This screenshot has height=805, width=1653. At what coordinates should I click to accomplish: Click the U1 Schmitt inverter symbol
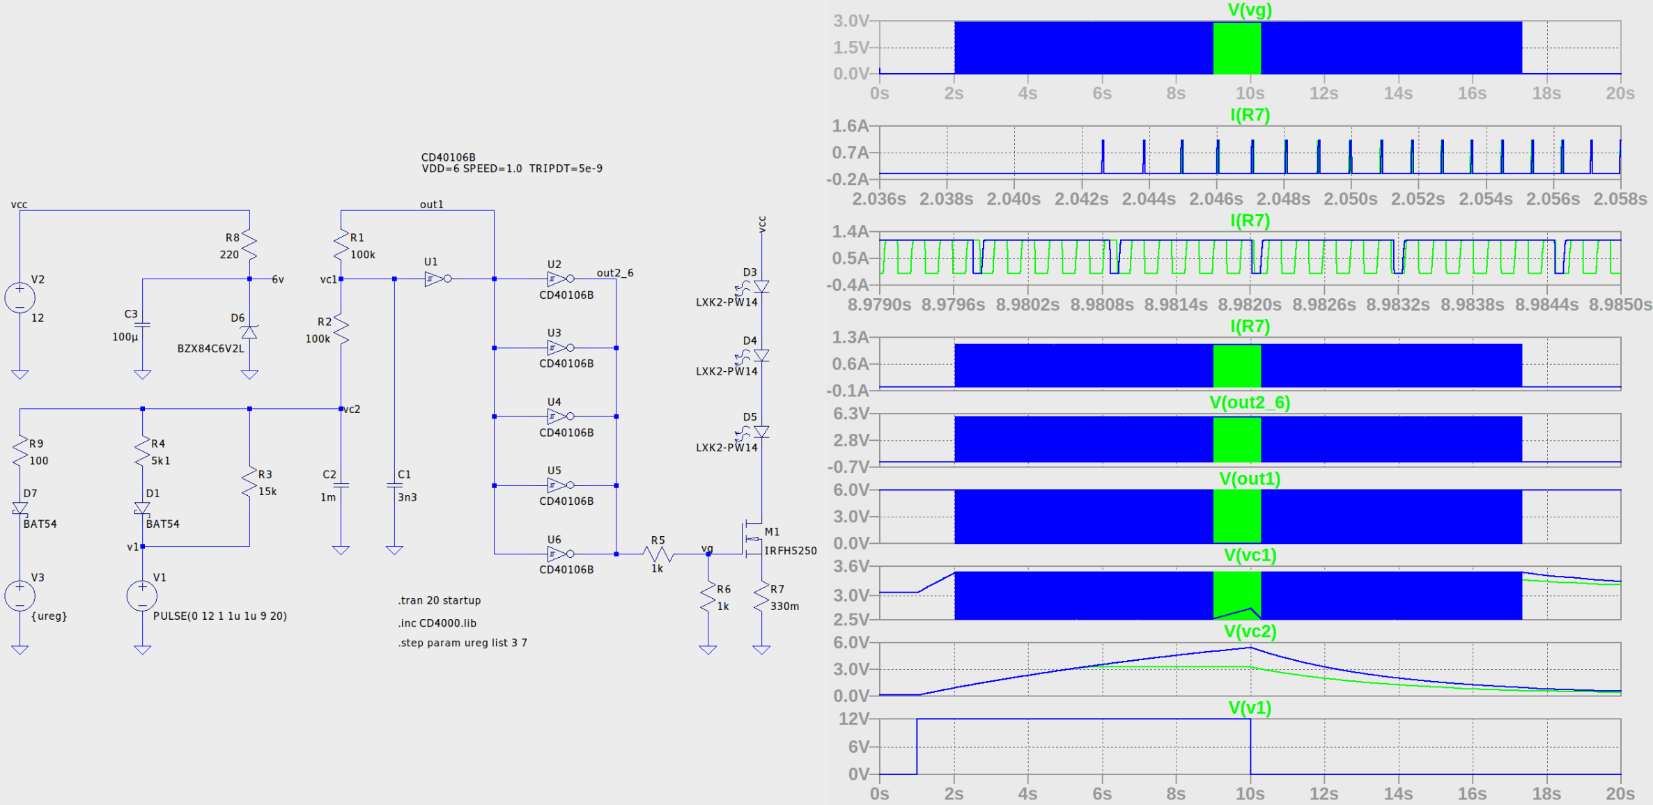(438, 279)
